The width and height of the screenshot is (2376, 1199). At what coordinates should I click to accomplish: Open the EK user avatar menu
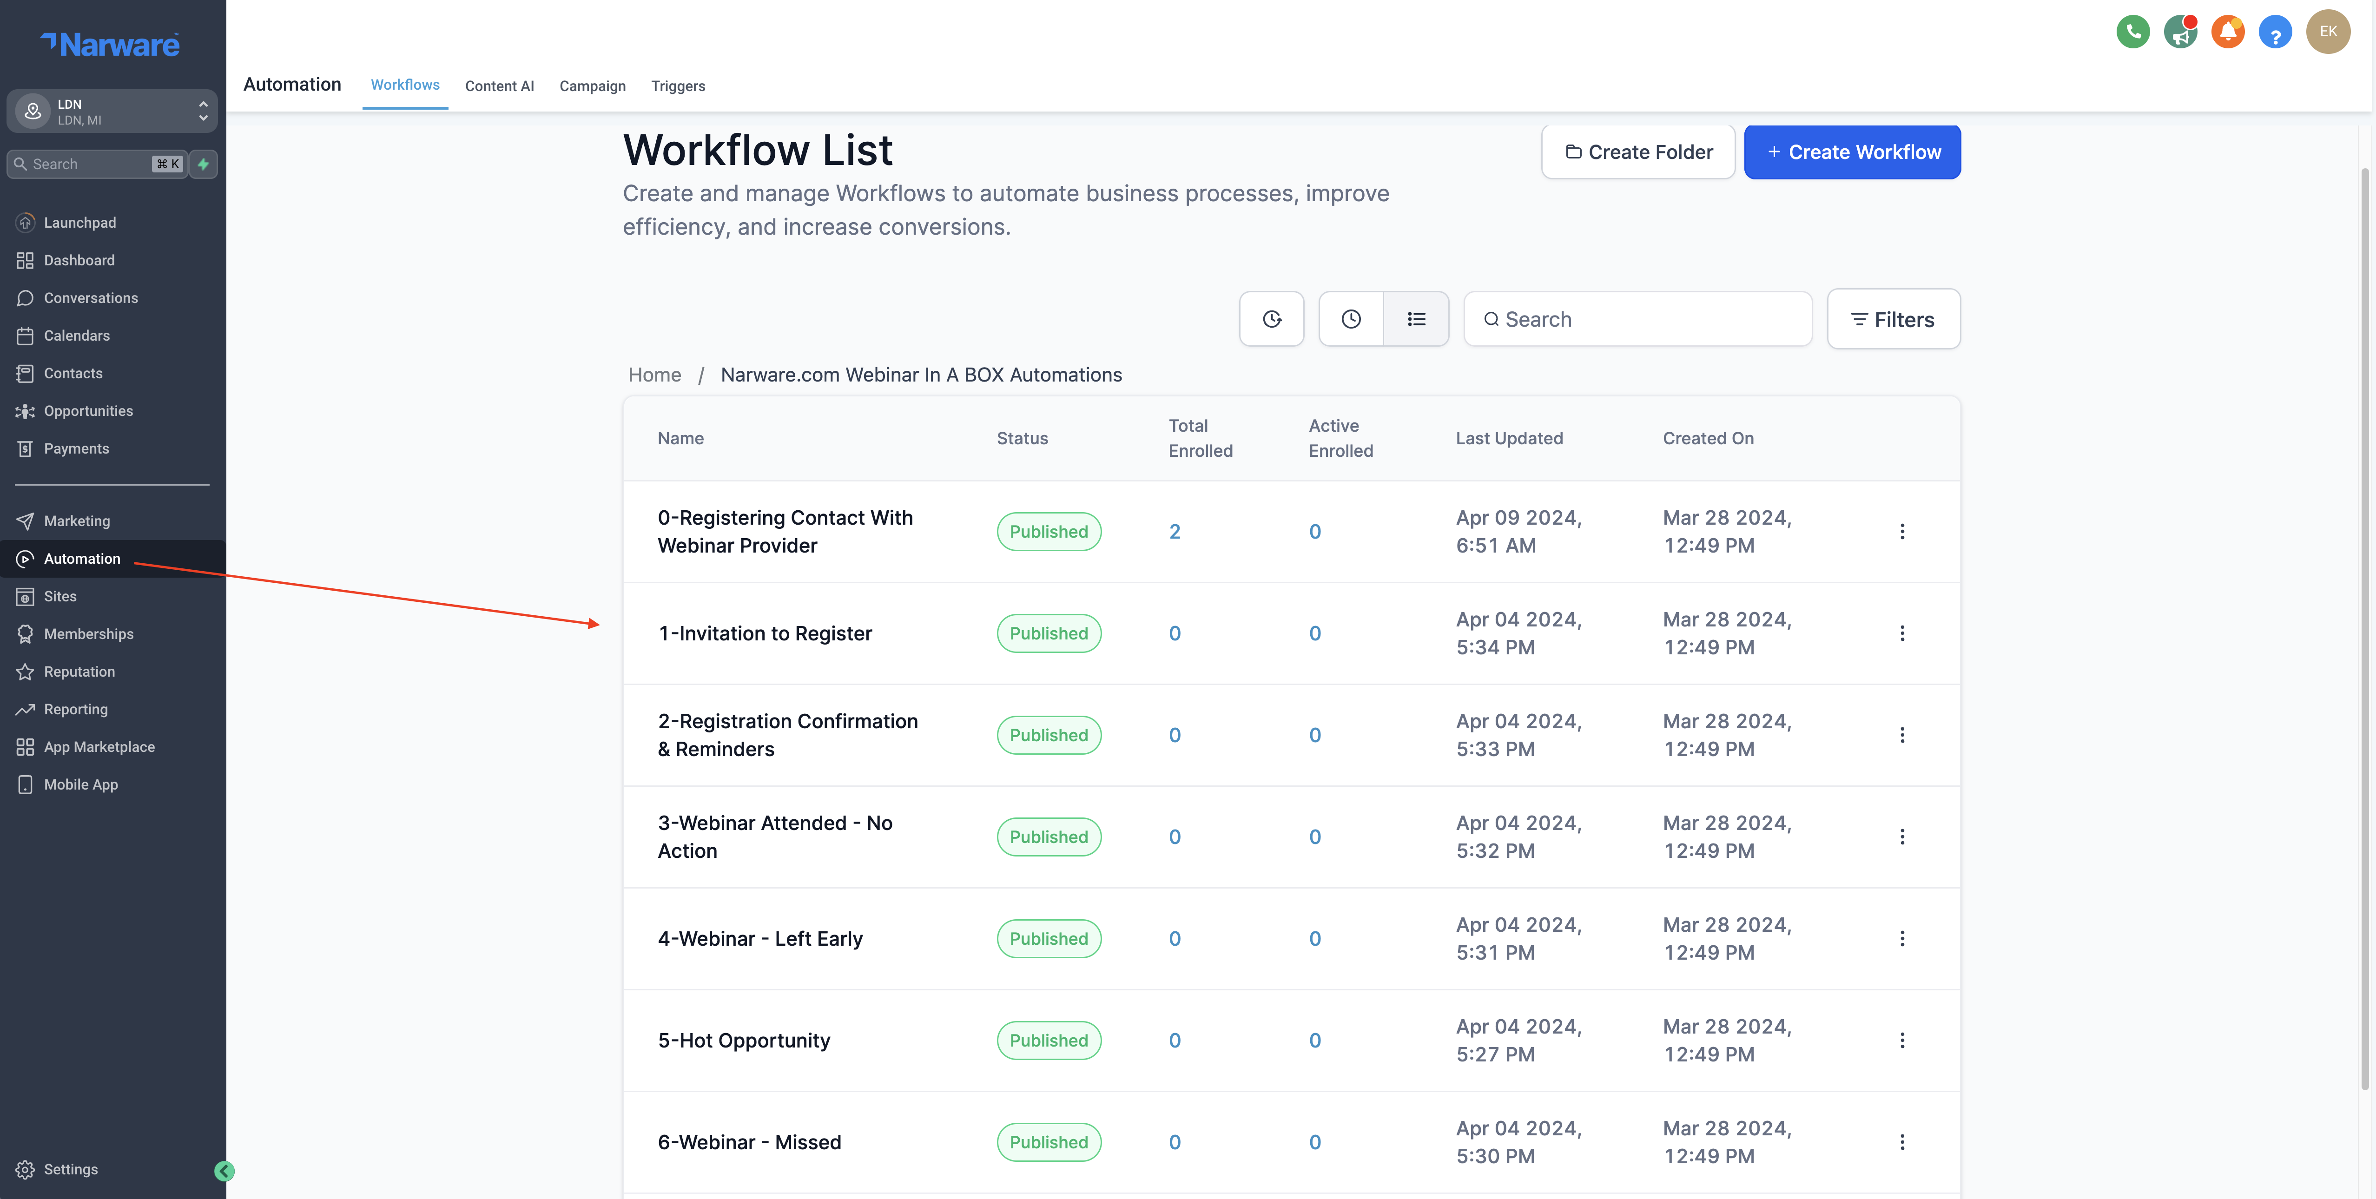(x=2328, y=31)
